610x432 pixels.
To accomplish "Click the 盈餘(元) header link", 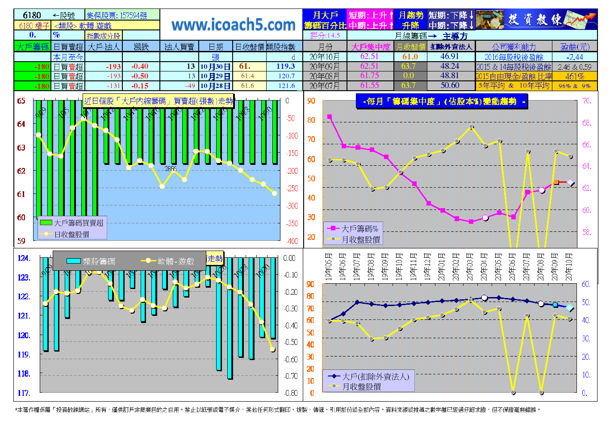I will pos(575,46).
